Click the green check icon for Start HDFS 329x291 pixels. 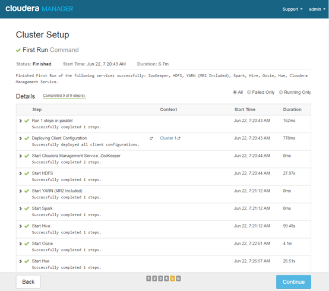pyautogui.click(x=27, y=173)
